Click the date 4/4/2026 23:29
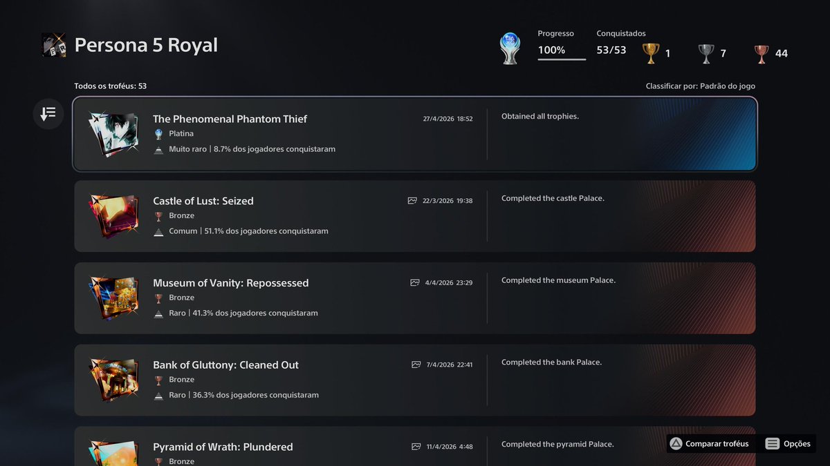 [x=449, y=283]
